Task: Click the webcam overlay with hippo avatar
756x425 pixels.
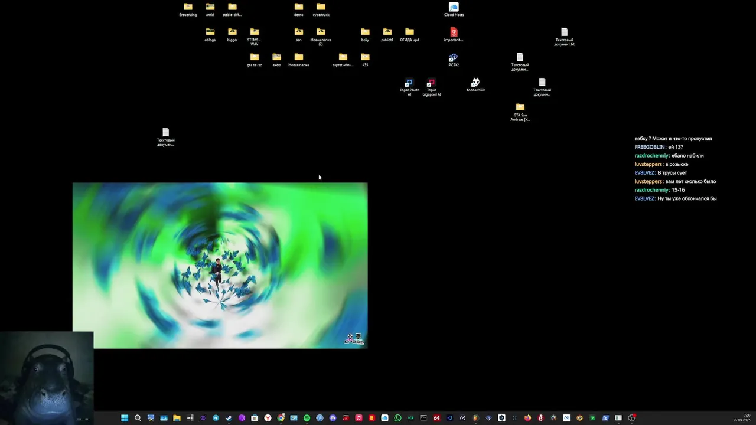Action: tap(47, 378)
